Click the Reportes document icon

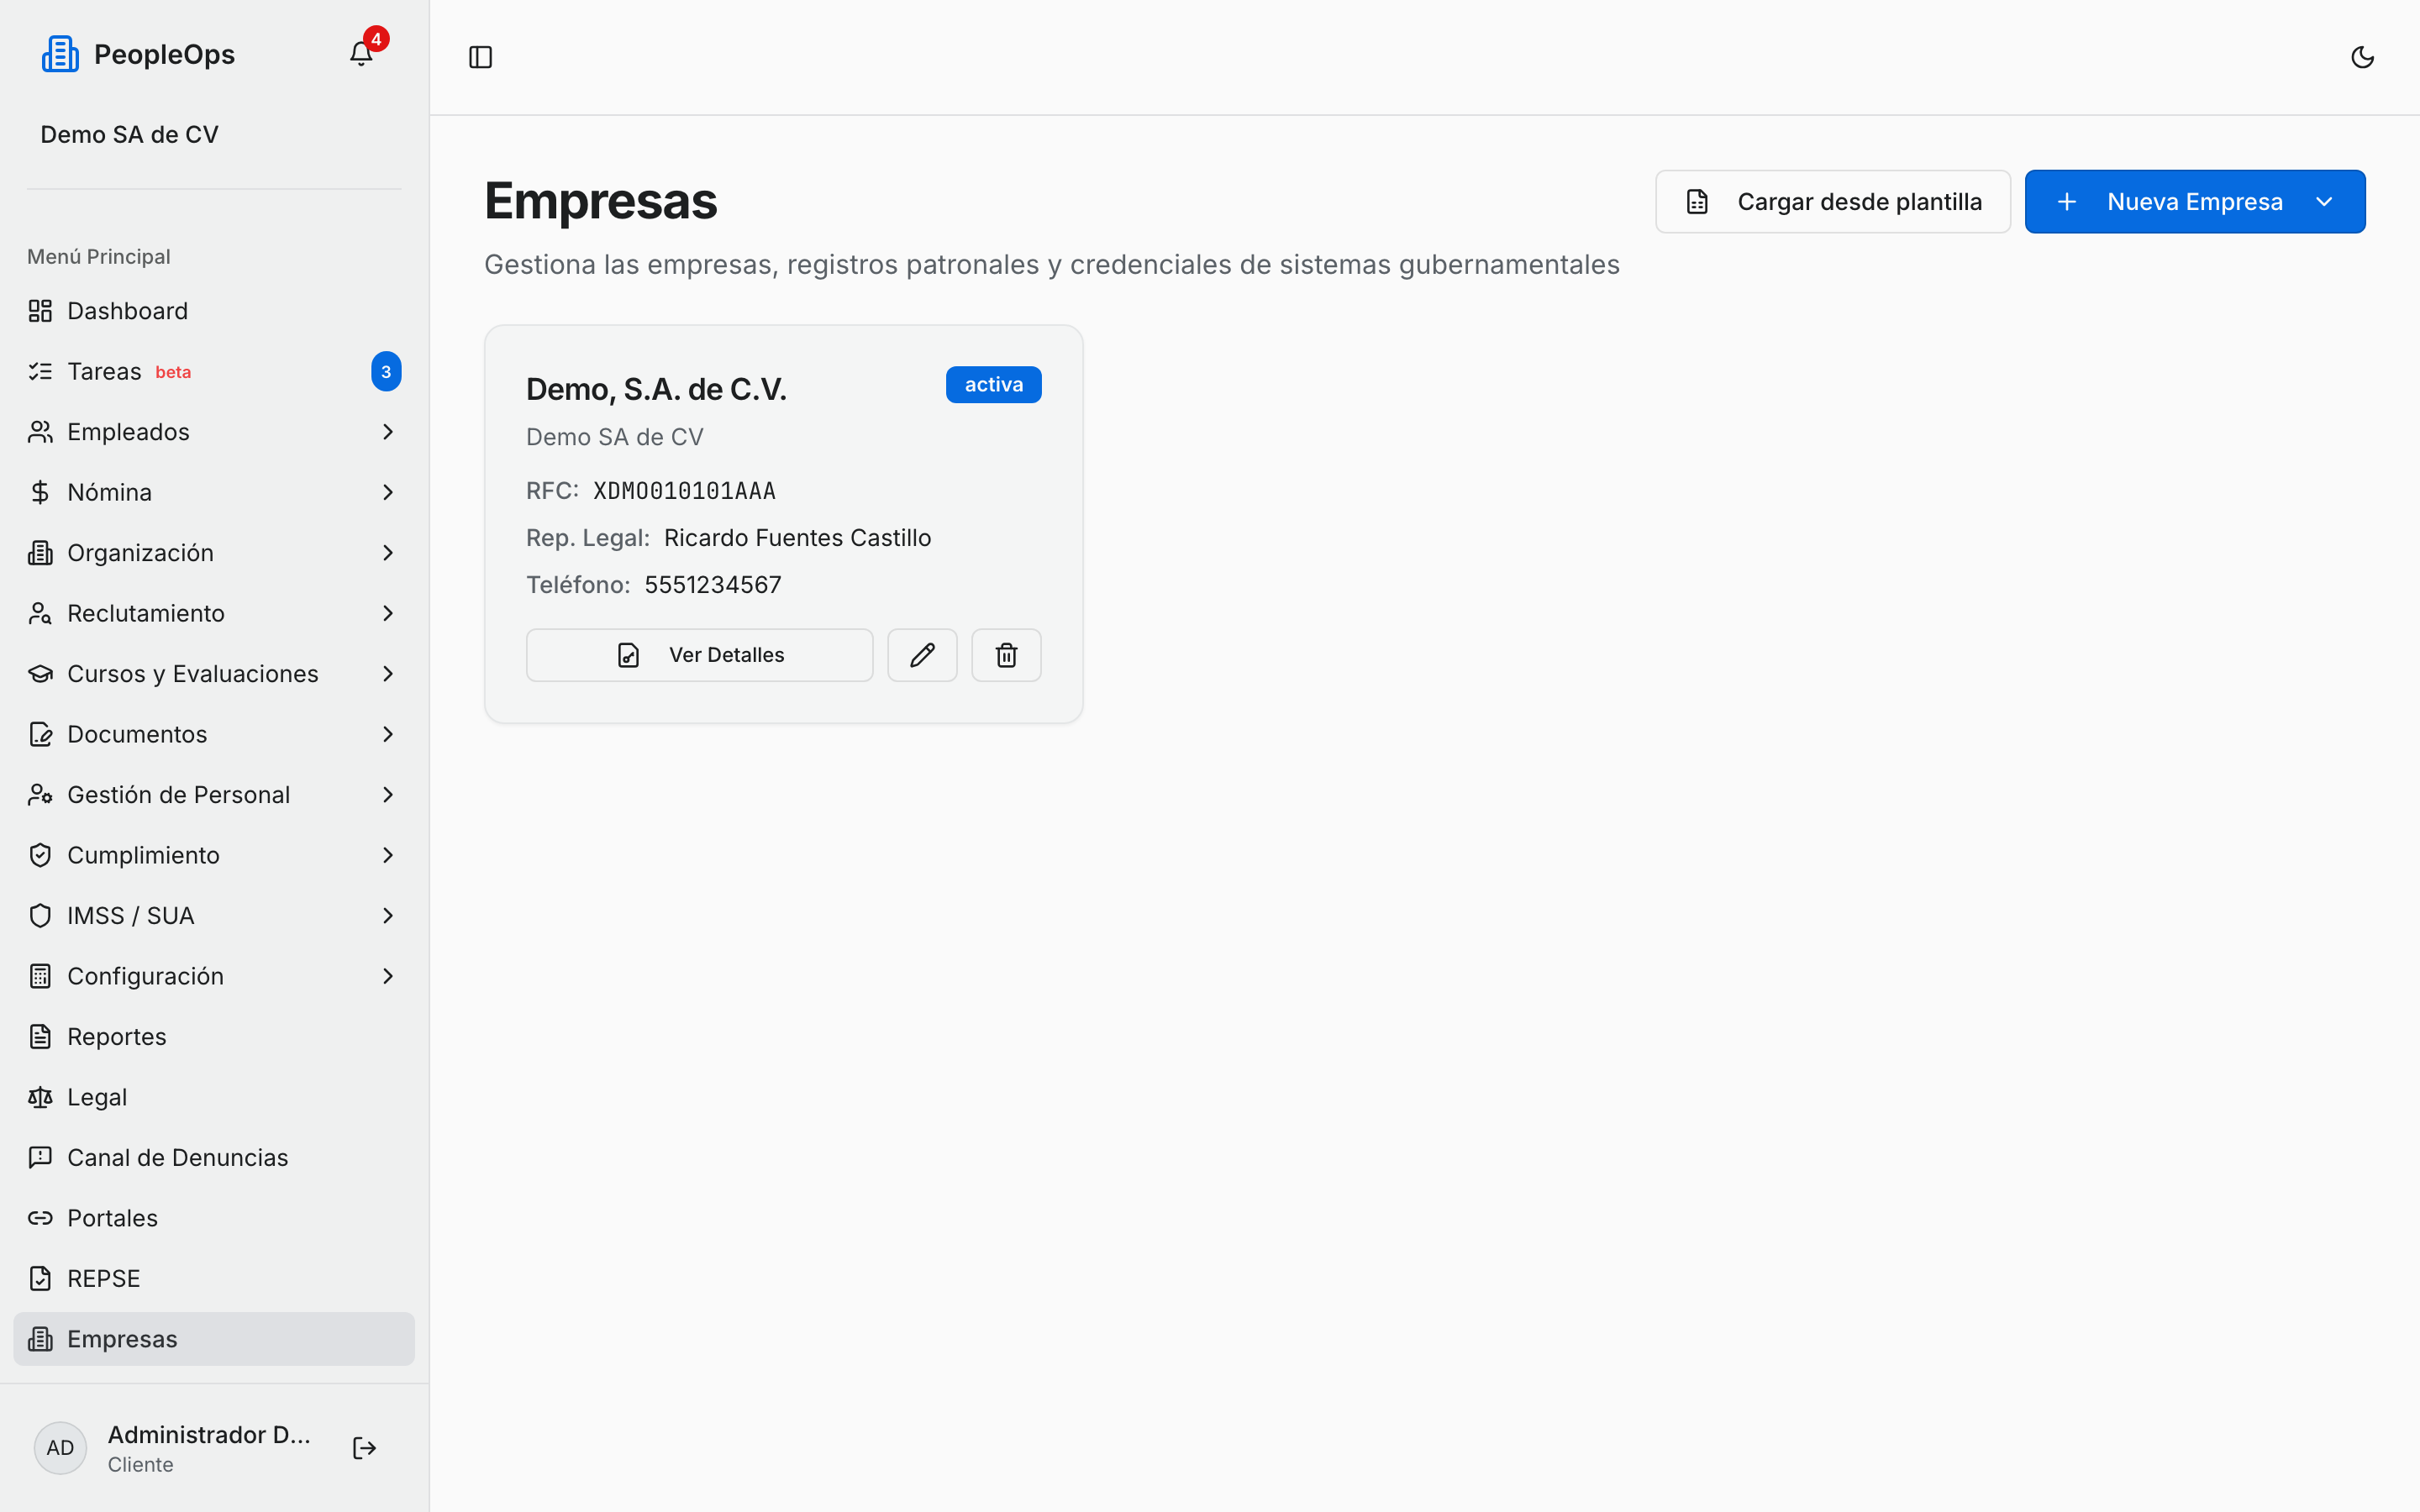coord(40,1037)
